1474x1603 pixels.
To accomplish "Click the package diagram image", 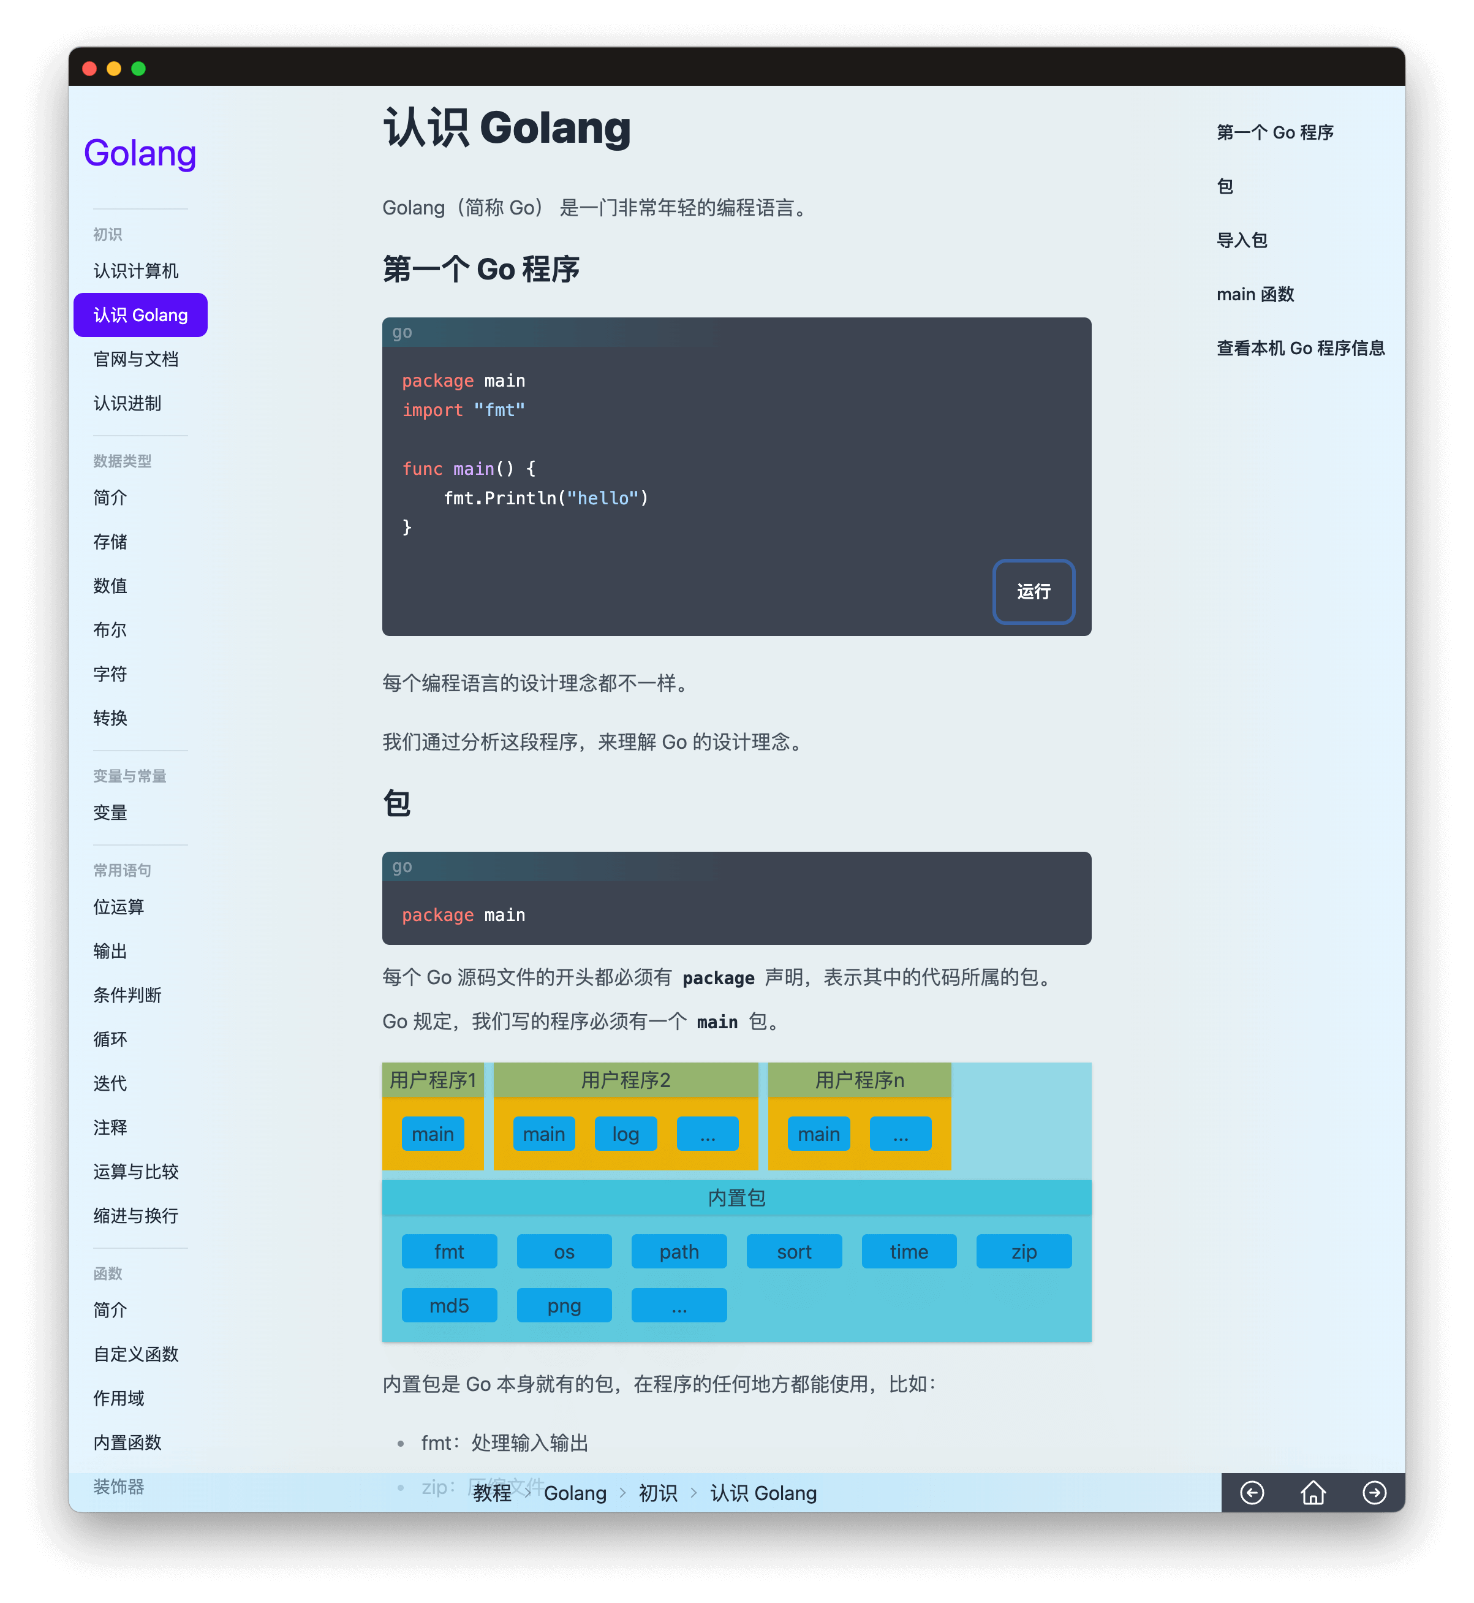I will click(736, 1202).
